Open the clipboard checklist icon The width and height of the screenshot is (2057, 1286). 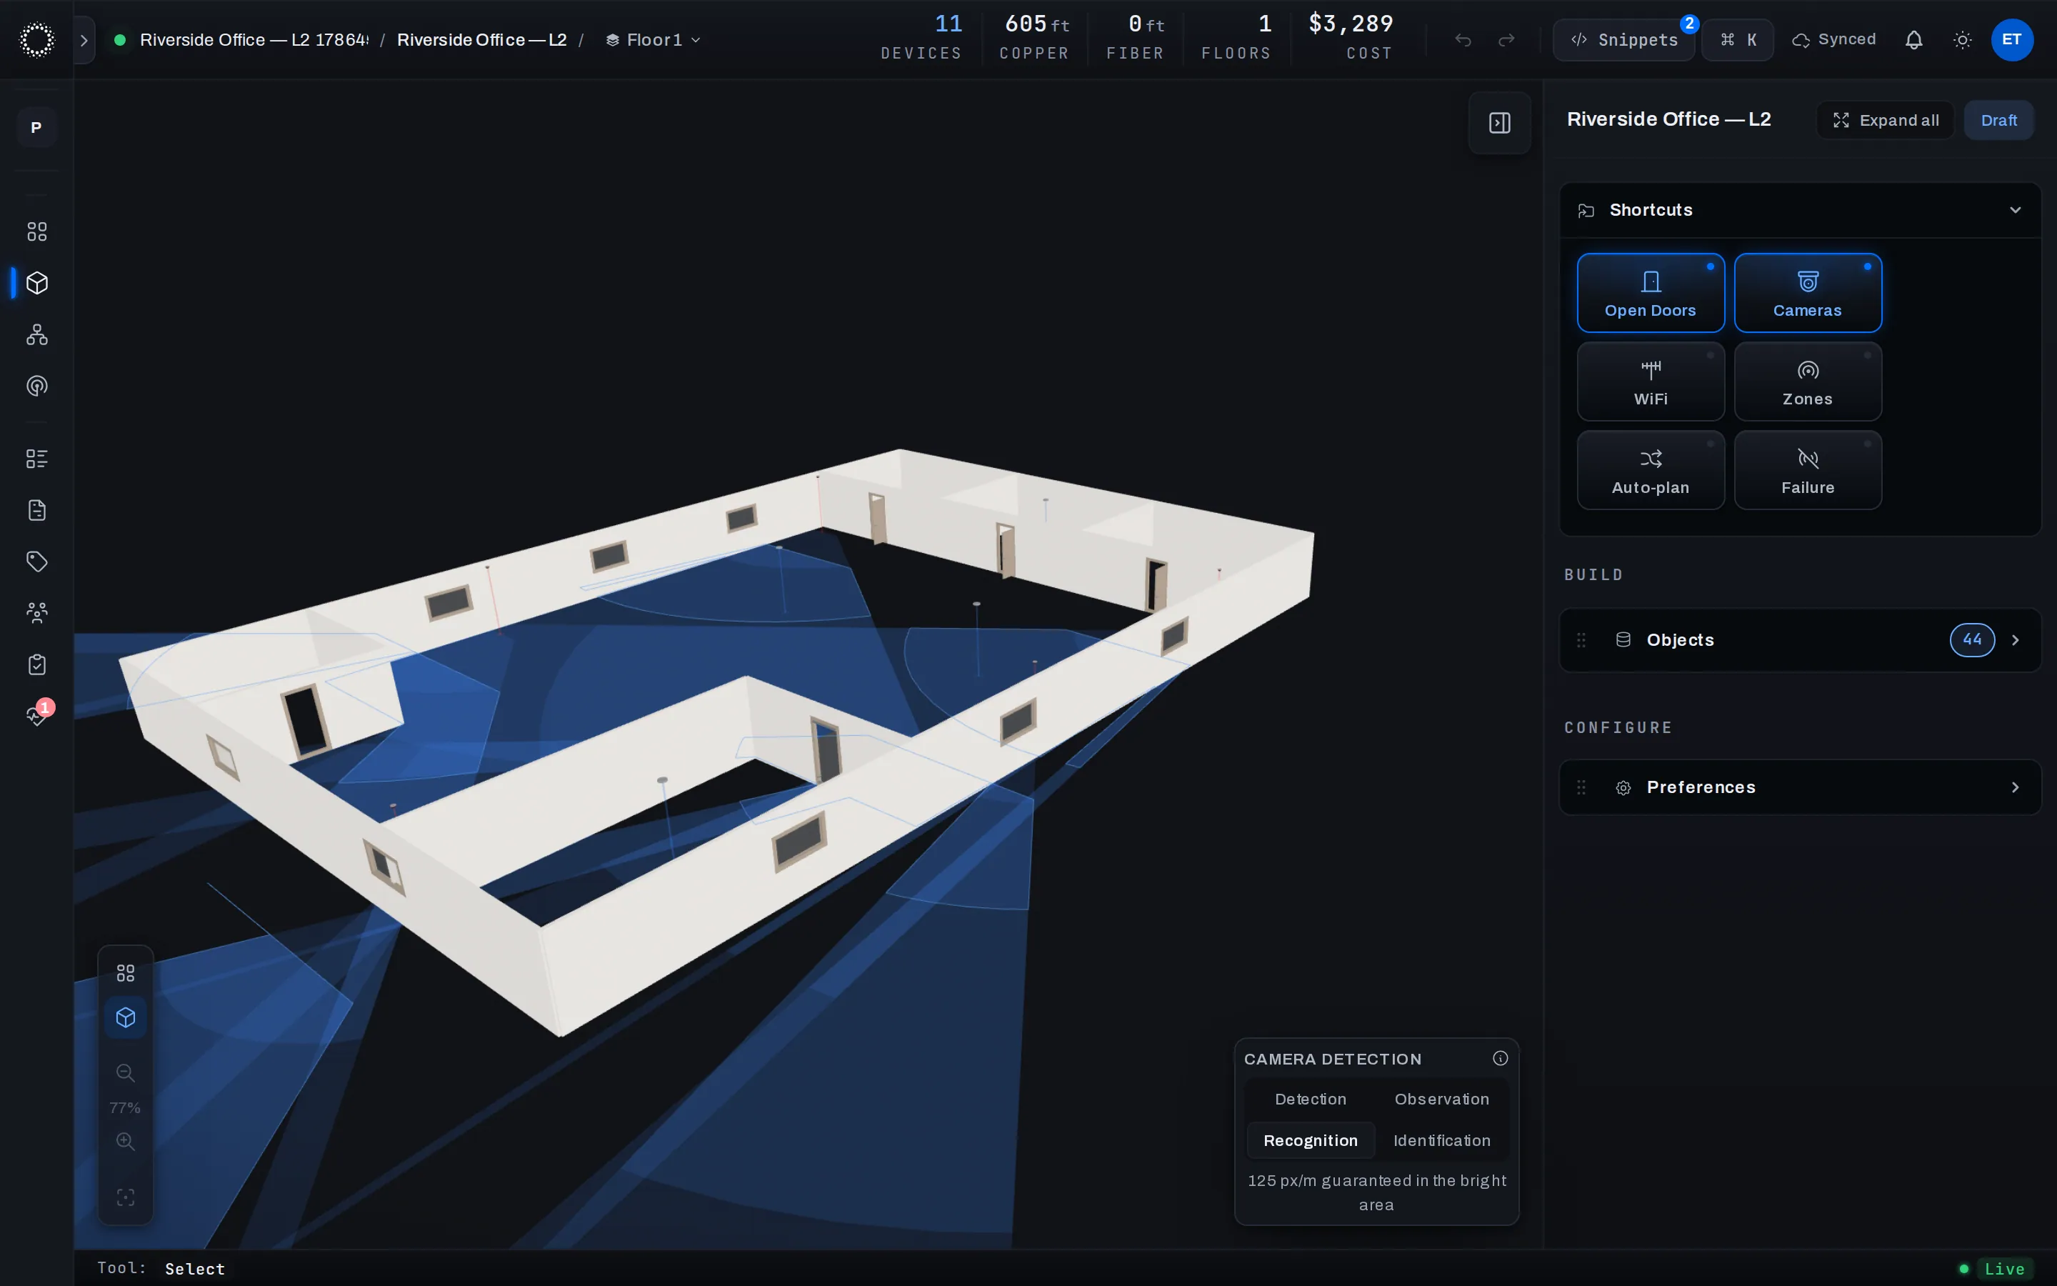tap(36, 664)
